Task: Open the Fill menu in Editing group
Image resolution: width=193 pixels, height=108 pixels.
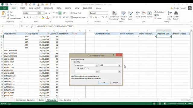Action: pos(157,15)
